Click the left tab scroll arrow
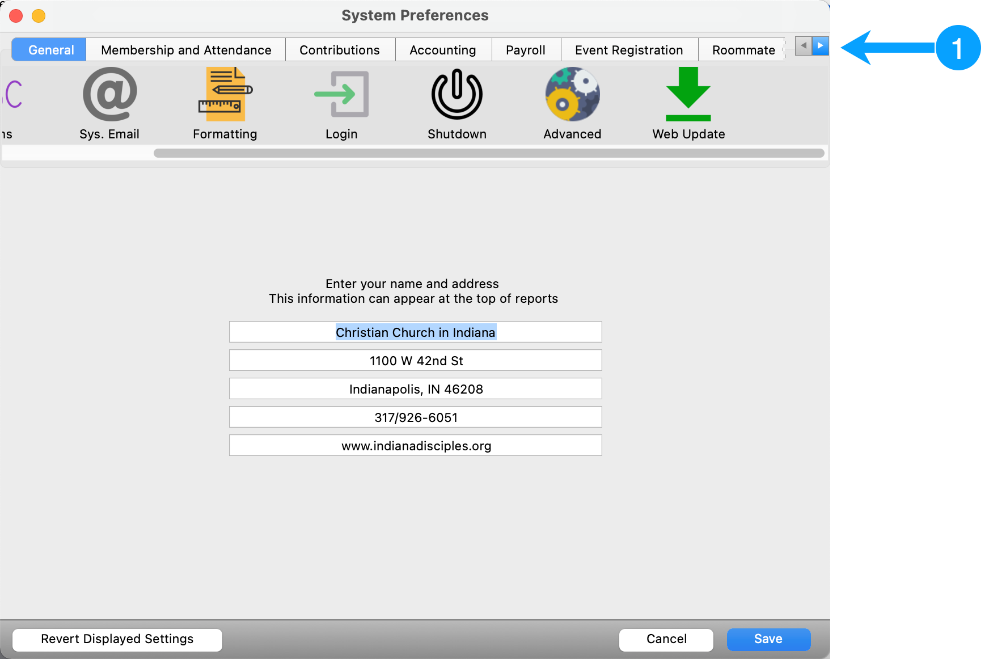 coord(804,46)
